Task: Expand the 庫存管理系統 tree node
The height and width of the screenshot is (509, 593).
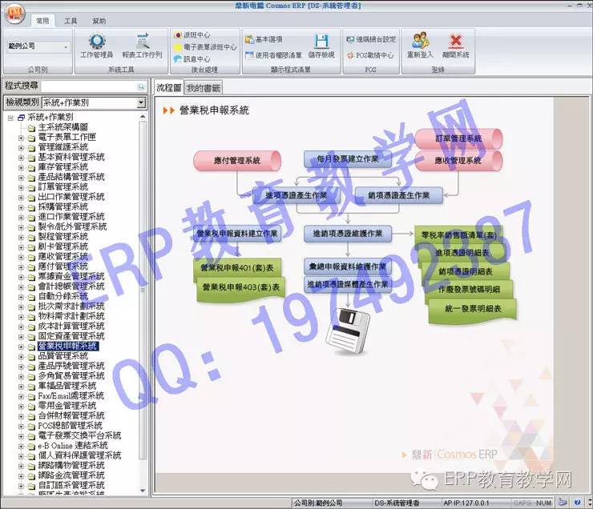Action: click(21, 166)
